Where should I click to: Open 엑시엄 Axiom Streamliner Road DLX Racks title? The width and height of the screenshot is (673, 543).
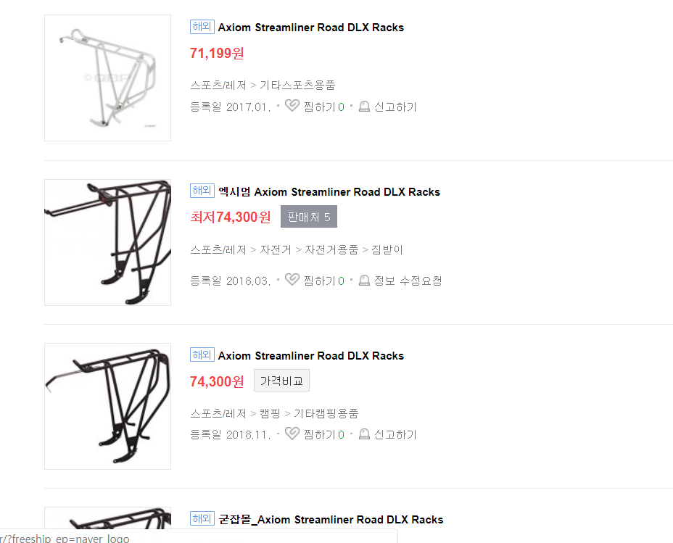coord(329,191)
